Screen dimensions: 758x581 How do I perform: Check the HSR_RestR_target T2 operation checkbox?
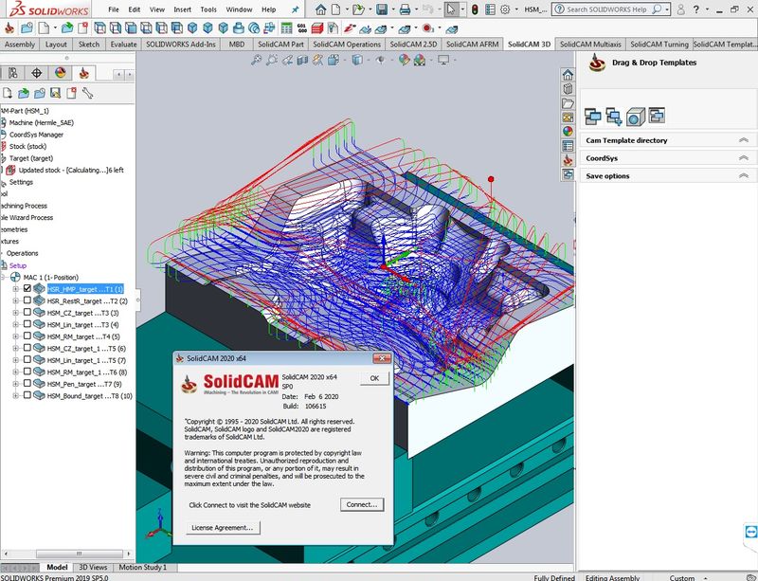[27, 301]
